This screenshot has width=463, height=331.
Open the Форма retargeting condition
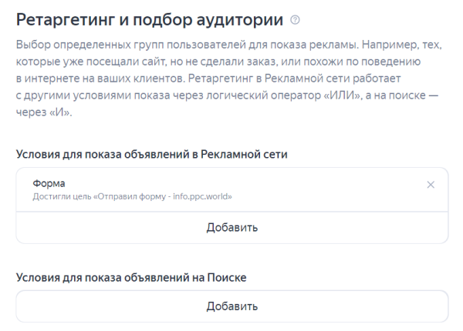coord(231,189)
